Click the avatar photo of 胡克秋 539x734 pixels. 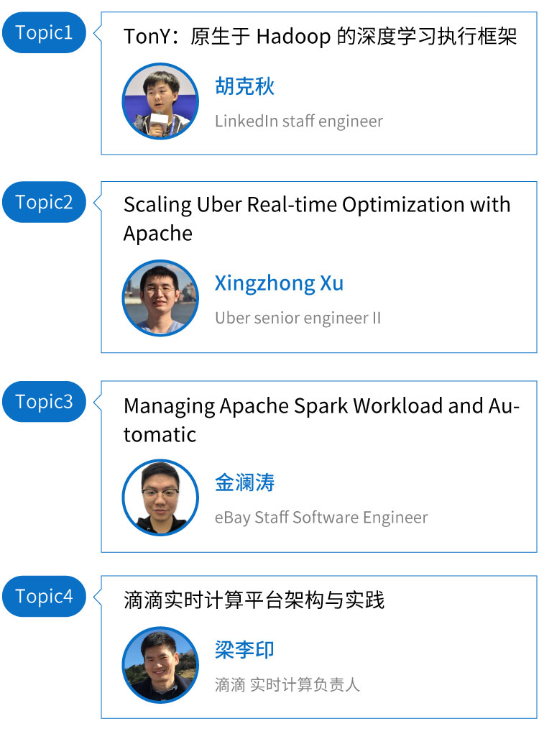(160, 101)
